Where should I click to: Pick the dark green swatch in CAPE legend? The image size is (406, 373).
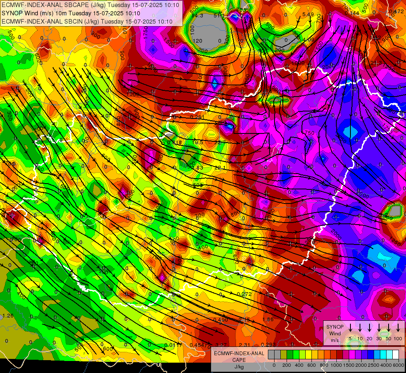point(290,355)
